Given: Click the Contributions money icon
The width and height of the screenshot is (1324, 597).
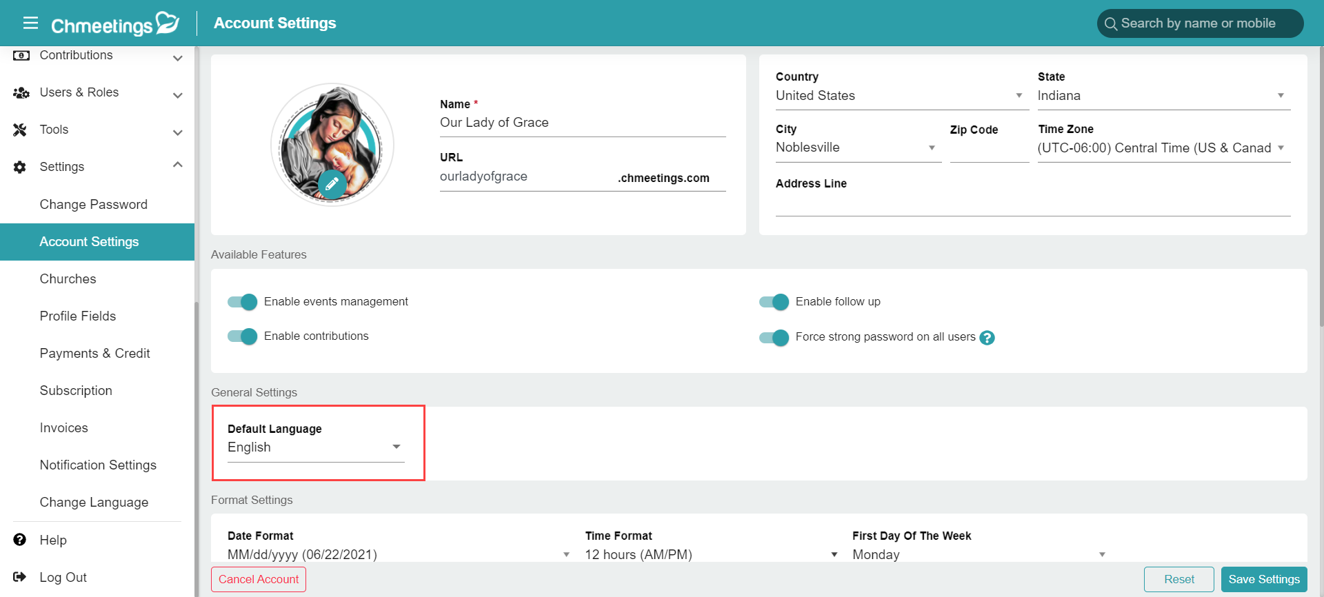Looking at the screenshot, I should coord(21,55).
